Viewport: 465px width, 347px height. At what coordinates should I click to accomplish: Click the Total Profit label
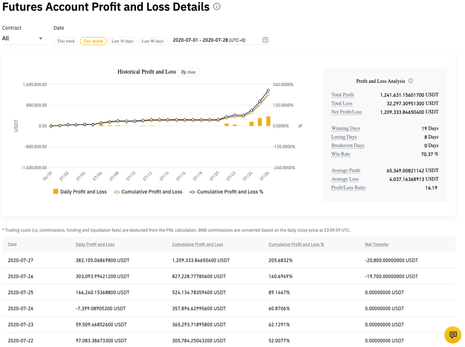click(x=343, y=95)
